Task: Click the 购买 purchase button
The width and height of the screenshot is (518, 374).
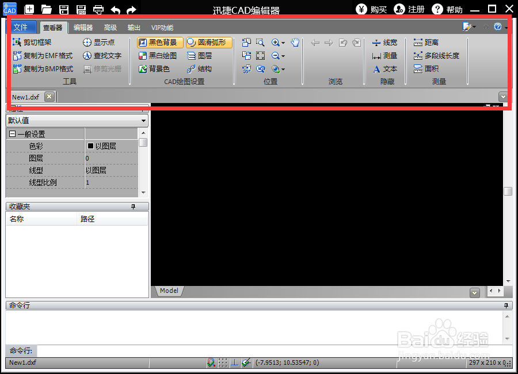Action: pyautogui.click(x=371, y=9)
